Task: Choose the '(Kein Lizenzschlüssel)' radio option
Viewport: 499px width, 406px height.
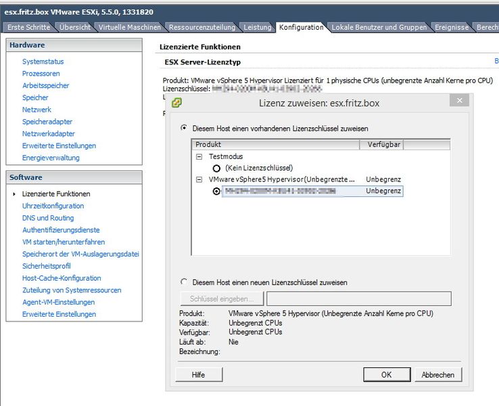Action: pos(216,168)
